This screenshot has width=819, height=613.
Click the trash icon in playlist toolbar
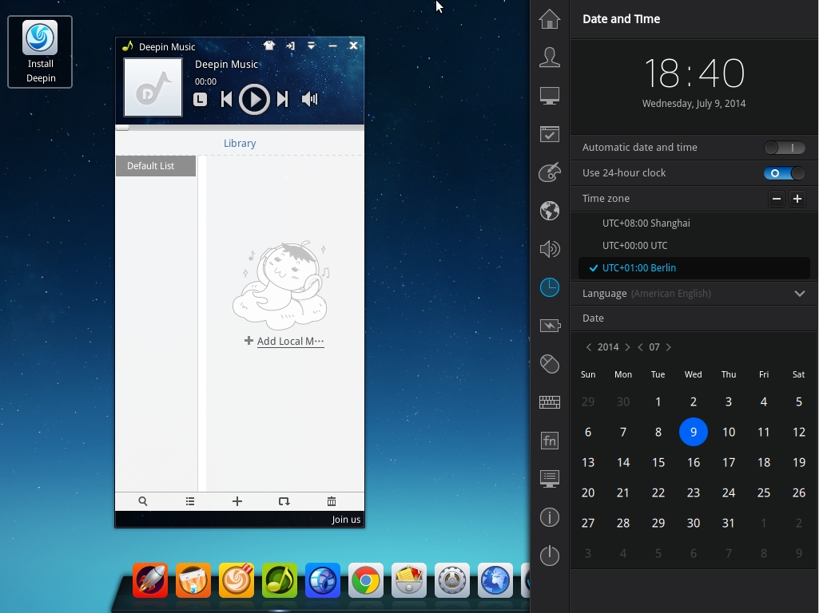point(332,501)
